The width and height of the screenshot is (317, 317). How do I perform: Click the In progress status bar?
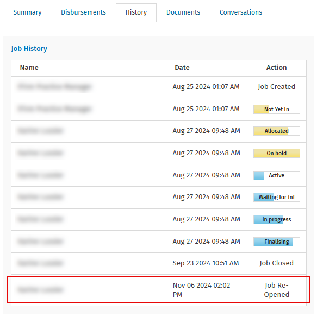277,219
